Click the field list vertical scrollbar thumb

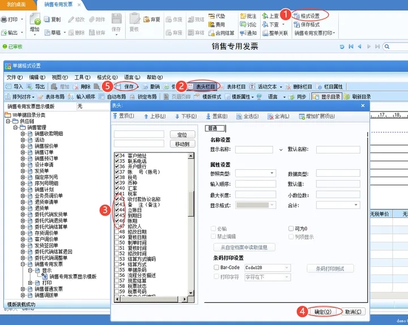click(x=191, y=203)
